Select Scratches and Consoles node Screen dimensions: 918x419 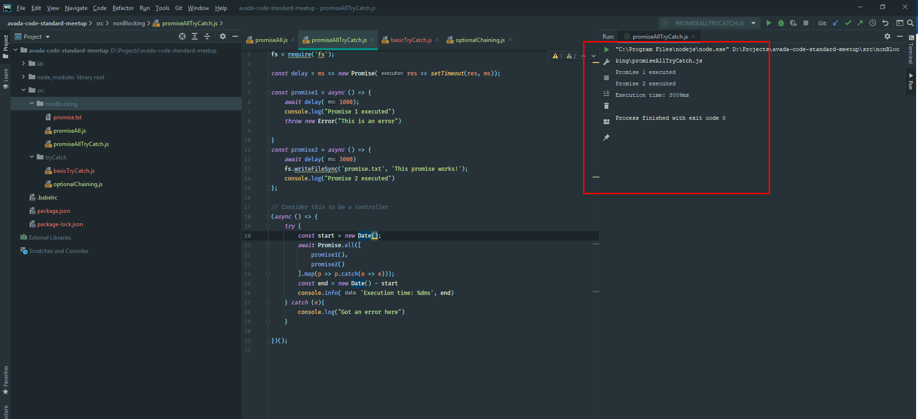[x=58, y=251]
